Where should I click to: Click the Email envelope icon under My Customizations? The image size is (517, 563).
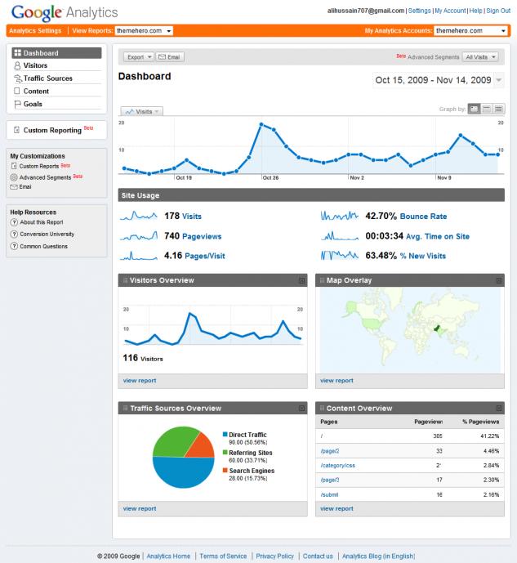click(x=14, y=186)
